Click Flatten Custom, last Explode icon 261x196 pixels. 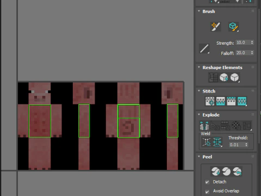pos(247,126)
